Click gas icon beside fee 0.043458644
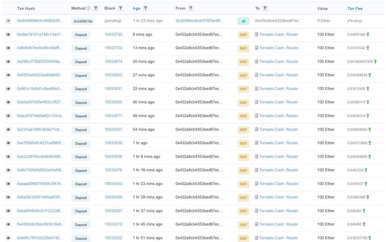Viewport: 386px width, 242px height. (x=370, y=75)
